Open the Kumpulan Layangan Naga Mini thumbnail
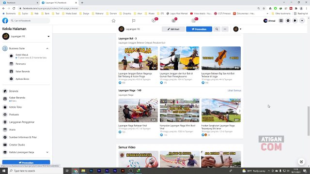 point(180,111)
